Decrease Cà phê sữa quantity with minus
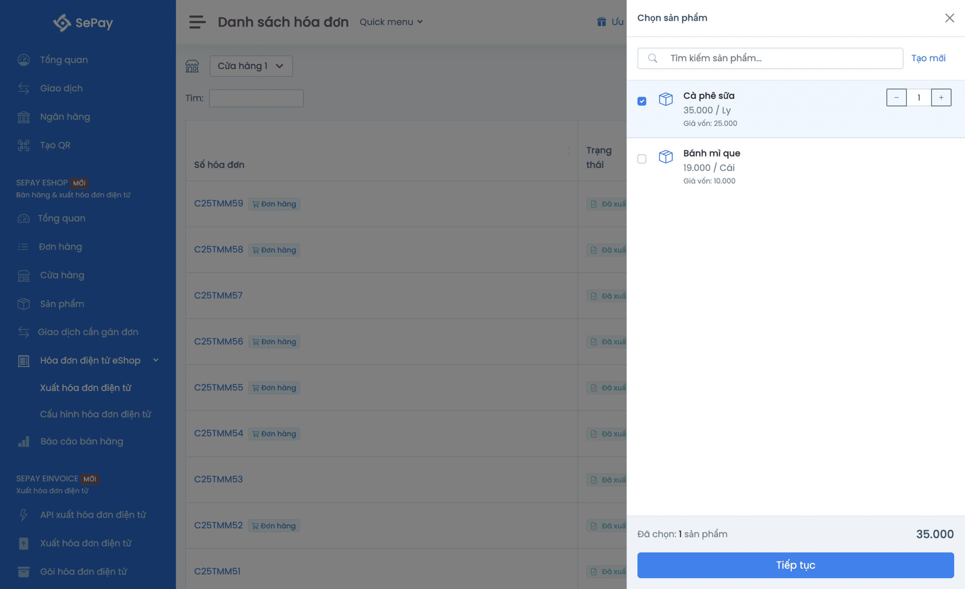The image size is (965, 589). pyautogui.click(x=896, y=97)
